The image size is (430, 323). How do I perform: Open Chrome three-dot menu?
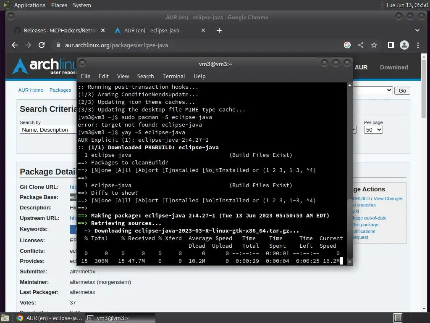[x=418, y=45]
